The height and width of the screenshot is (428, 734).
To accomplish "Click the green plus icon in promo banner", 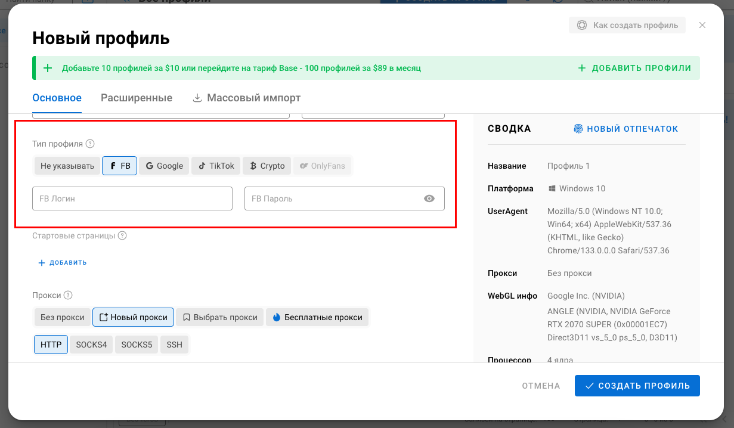I will click(48, 68).
